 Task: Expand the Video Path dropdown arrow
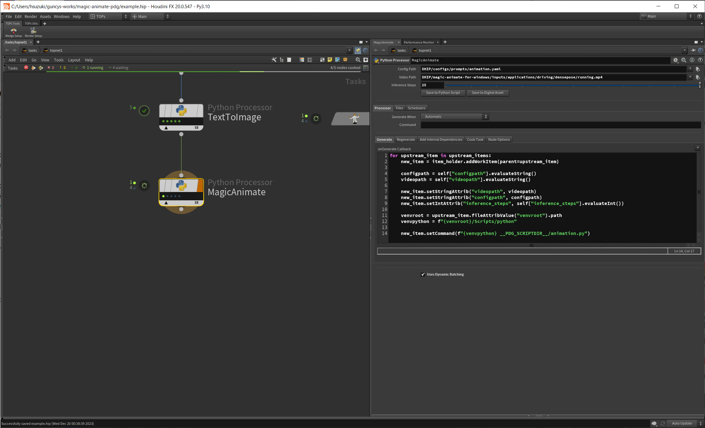690,77
